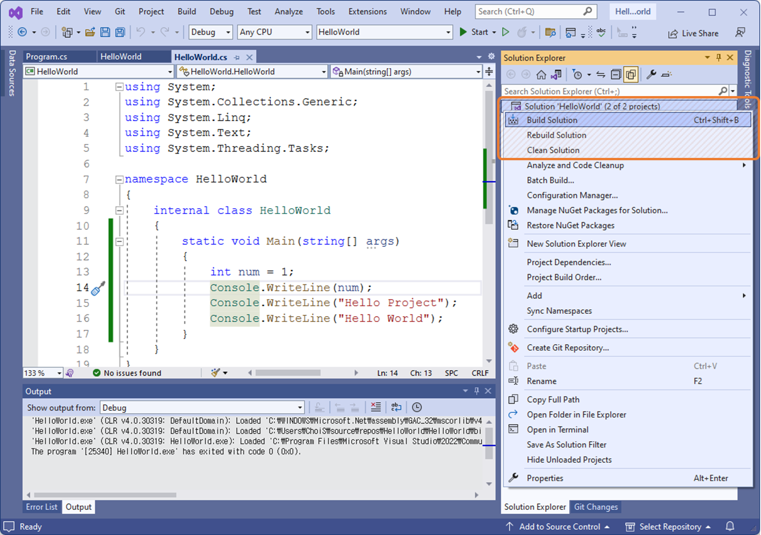Toggle Show All Files in Solution Explorer
Image resolution: width=761 pixels, height=535 pixels.
point(631,75)
